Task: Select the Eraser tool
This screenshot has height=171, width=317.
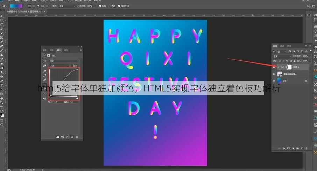Action: (x=2, y=64)
